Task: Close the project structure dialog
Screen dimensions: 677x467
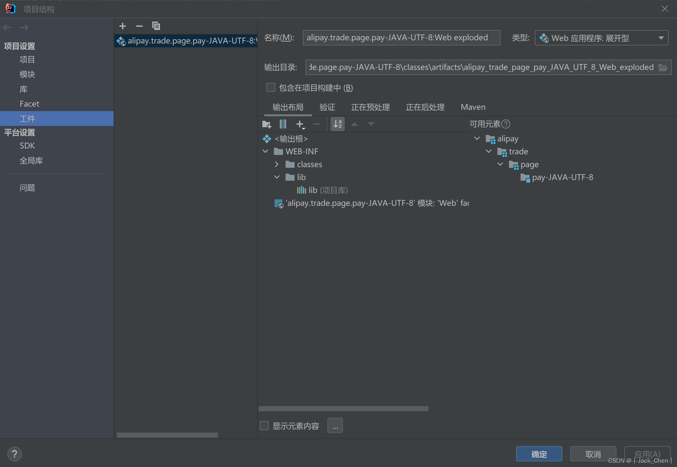Action: [x=665, y=9]
